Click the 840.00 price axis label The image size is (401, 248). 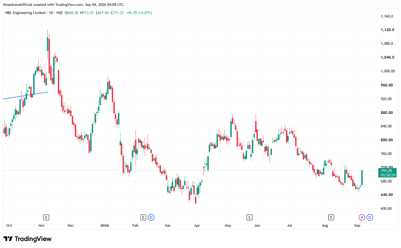(386, 126)
